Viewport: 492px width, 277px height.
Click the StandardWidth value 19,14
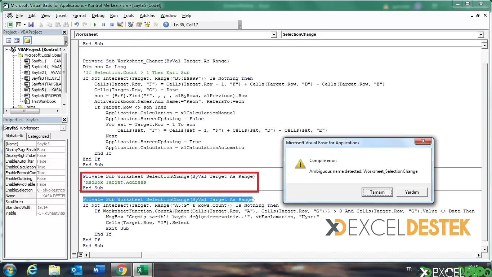click(51, 207)
